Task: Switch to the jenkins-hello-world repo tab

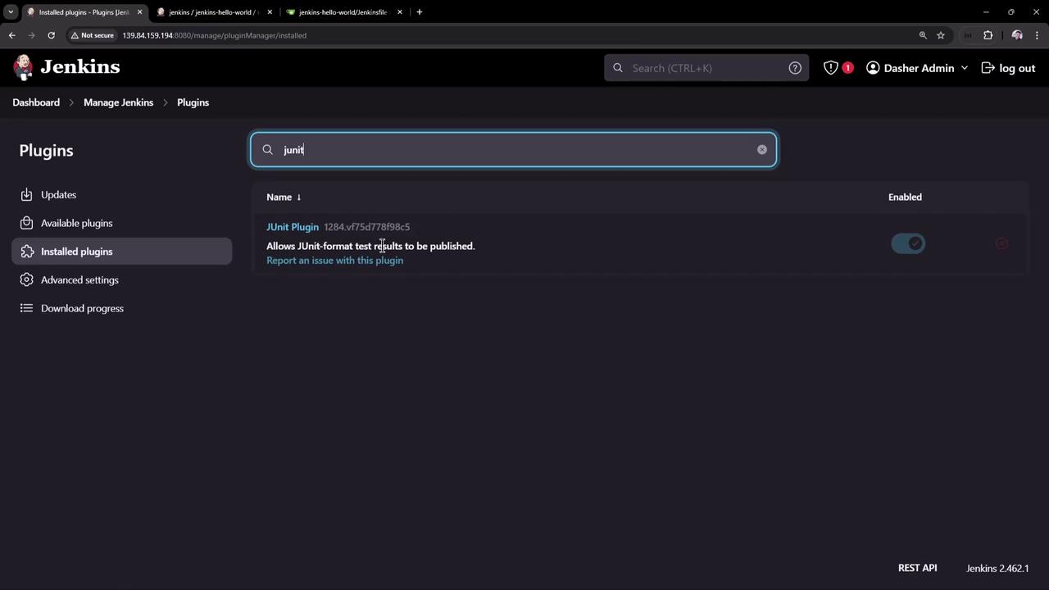Action: pyautogui.click(x=213, y=12)
